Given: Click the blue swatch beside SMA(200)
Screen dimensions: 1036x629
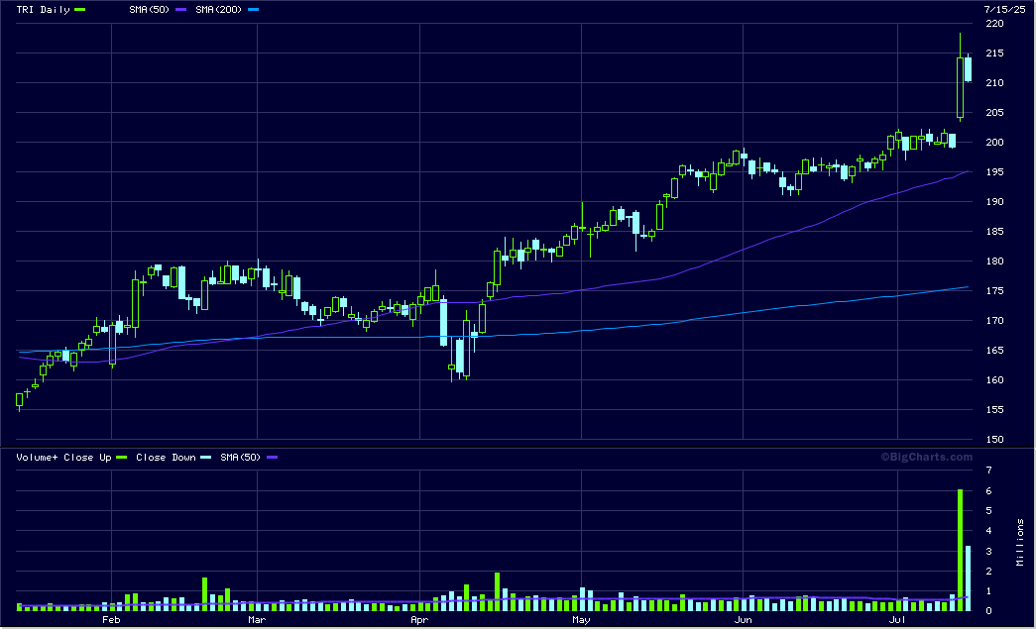Looking at the screenshot, I should 253,10.
